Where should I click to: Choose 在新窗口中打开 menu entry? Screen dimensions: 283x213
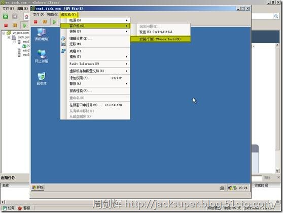pyautogui.click(x=95, y=105)
